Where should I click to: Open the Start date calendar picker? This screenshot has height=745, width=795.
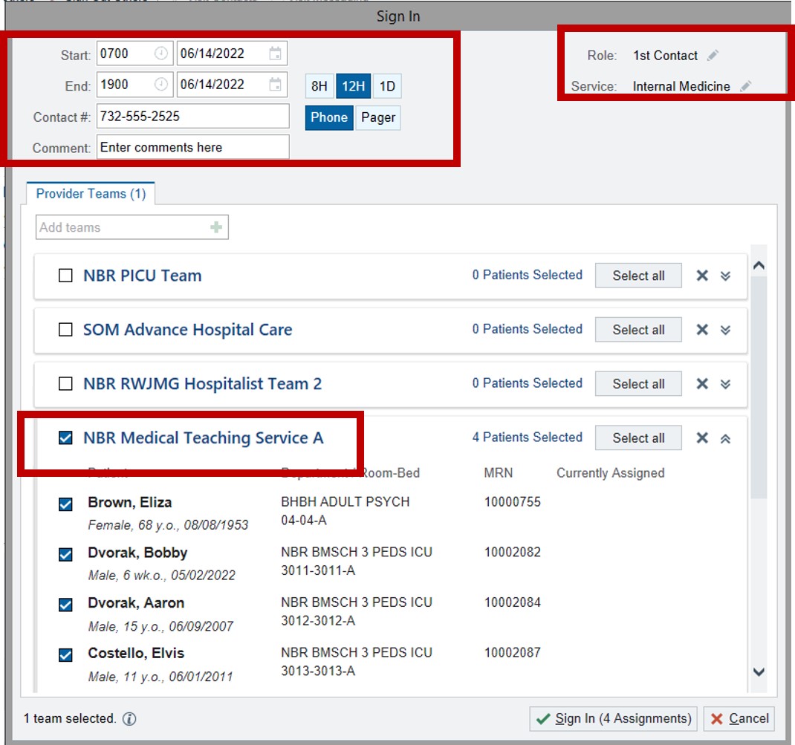click(276, 53)
